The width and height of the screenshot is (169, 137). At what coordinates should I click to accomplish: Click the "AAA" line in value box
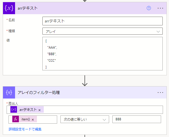click(x=52, y=47)
